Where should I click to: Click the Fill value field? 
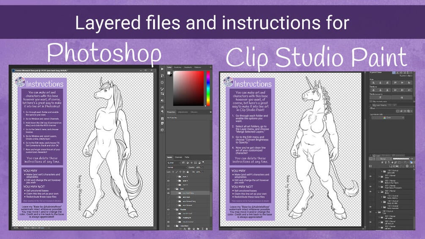198,172
